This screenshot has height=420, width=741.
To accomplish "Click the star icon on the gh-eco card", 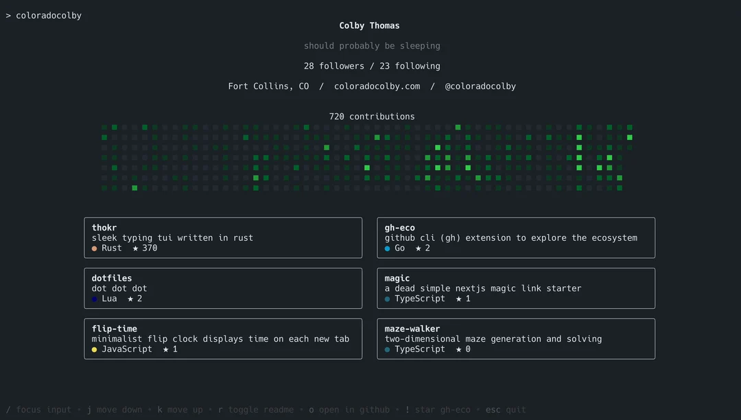I will point(419,249).
